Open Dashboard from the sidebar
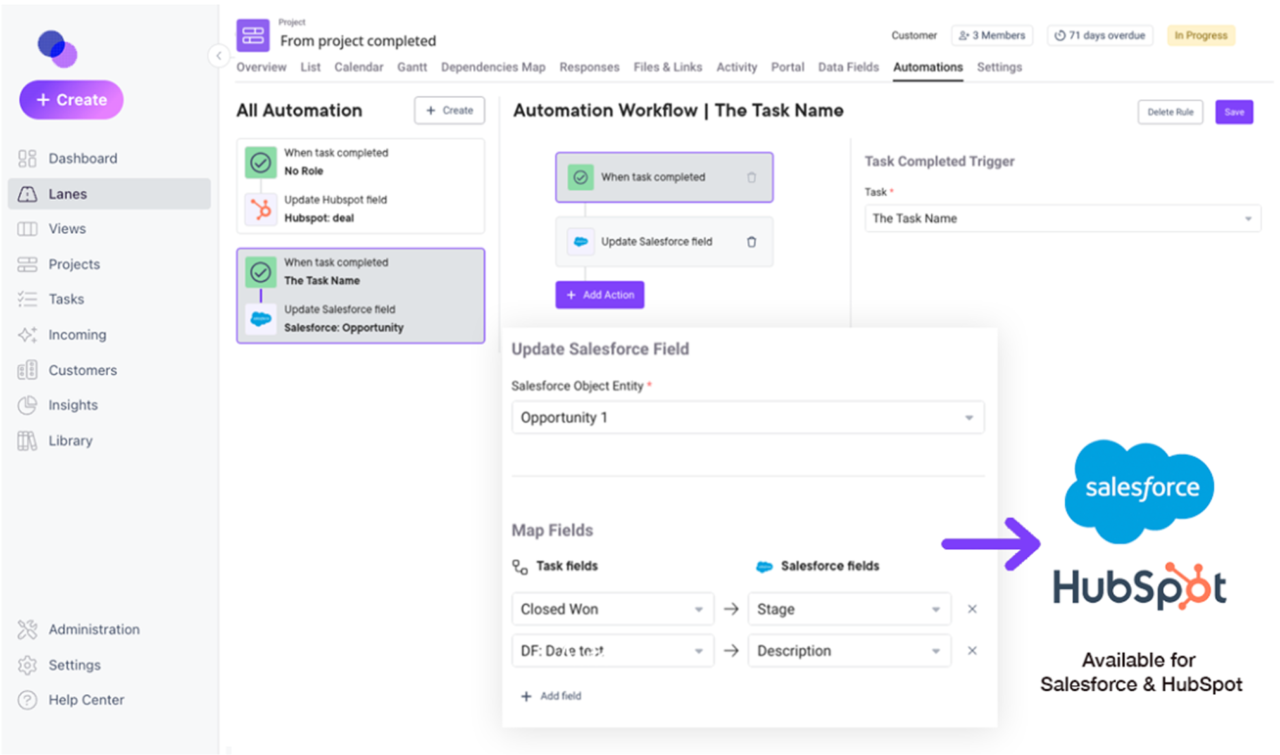The image size is (1280, 755). pyautogui.click(x=82, y=159)
